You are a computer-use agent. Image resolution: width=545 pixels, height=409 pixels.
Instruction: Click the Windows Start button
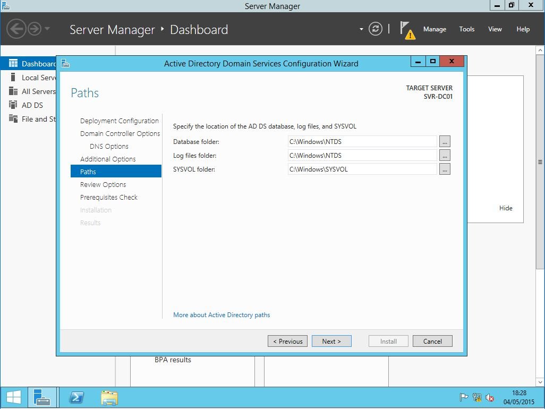(x=14, y=397)
